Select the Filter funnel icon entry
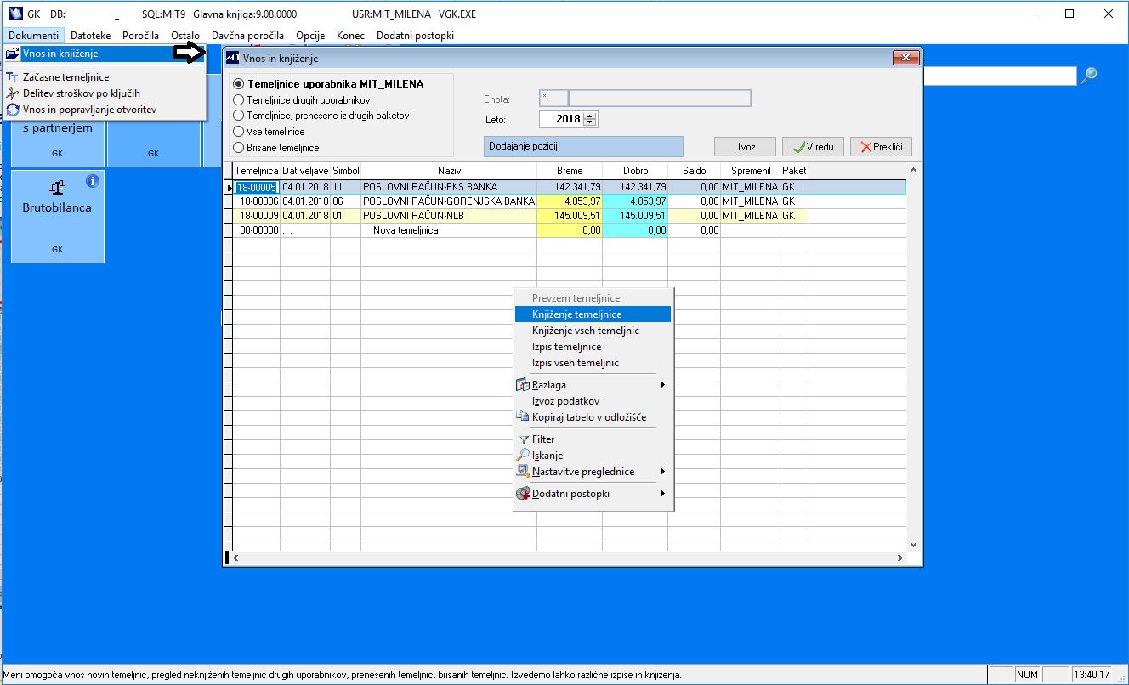 click(x=524, y=439)
